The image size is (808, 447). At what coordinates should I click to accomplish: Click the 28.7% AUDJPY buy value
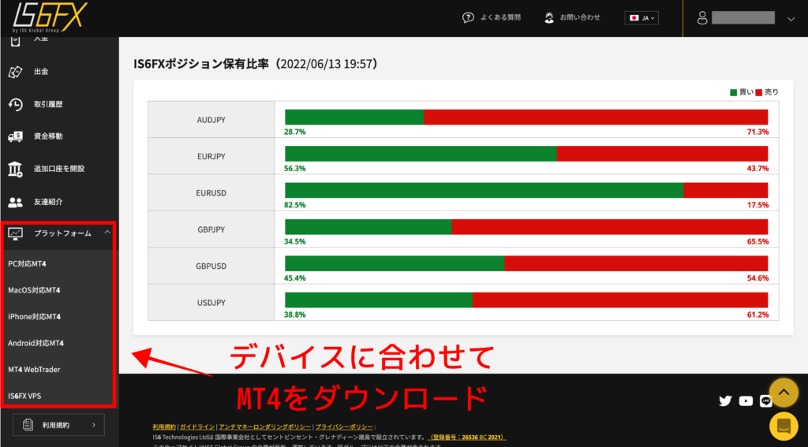click(295, 132)
